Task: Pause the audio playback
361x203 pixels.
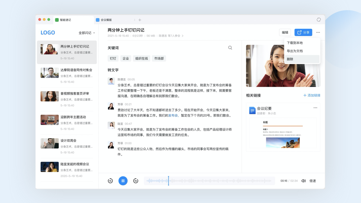Action: click(123, 181)
